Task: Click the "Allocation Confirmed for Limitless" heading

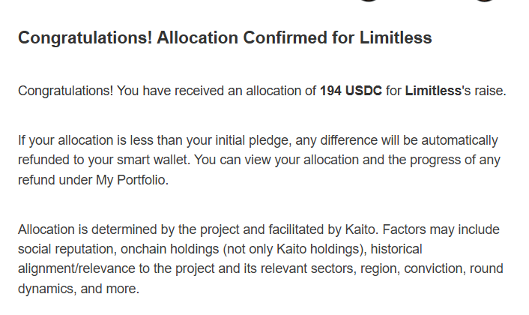Action: [x=225, y=38]
